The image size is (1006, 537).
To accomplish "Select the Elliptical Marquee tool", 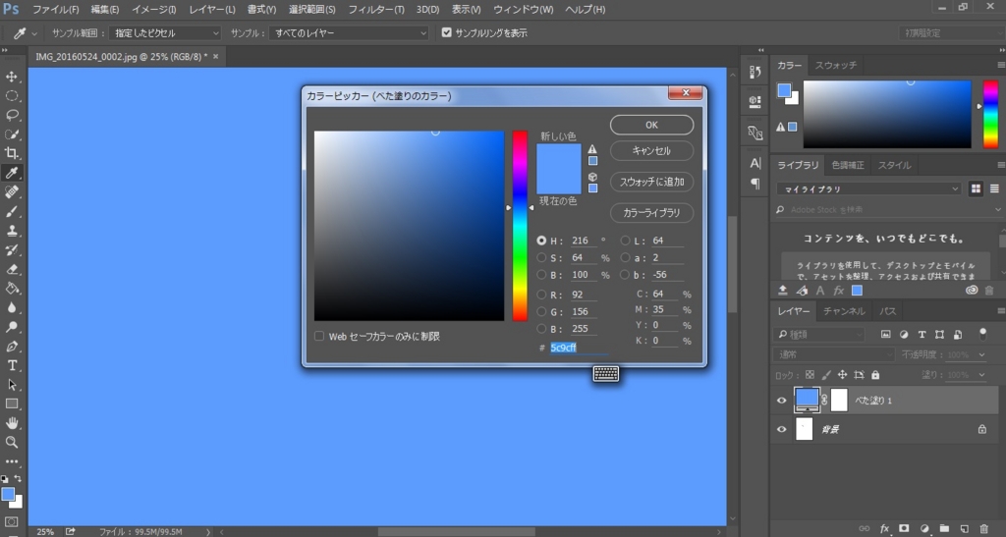I will 12,96.
